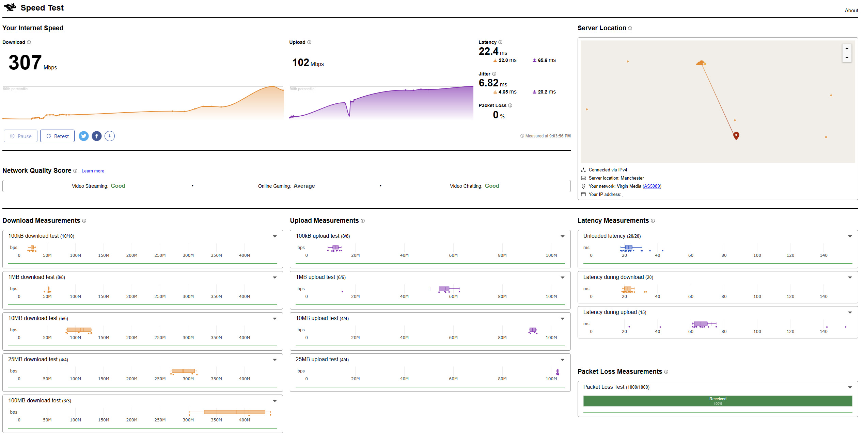Screen dimensions: 863x434
Task: Expand the 25MB upload test panel
Action: [x=562, y=360]
